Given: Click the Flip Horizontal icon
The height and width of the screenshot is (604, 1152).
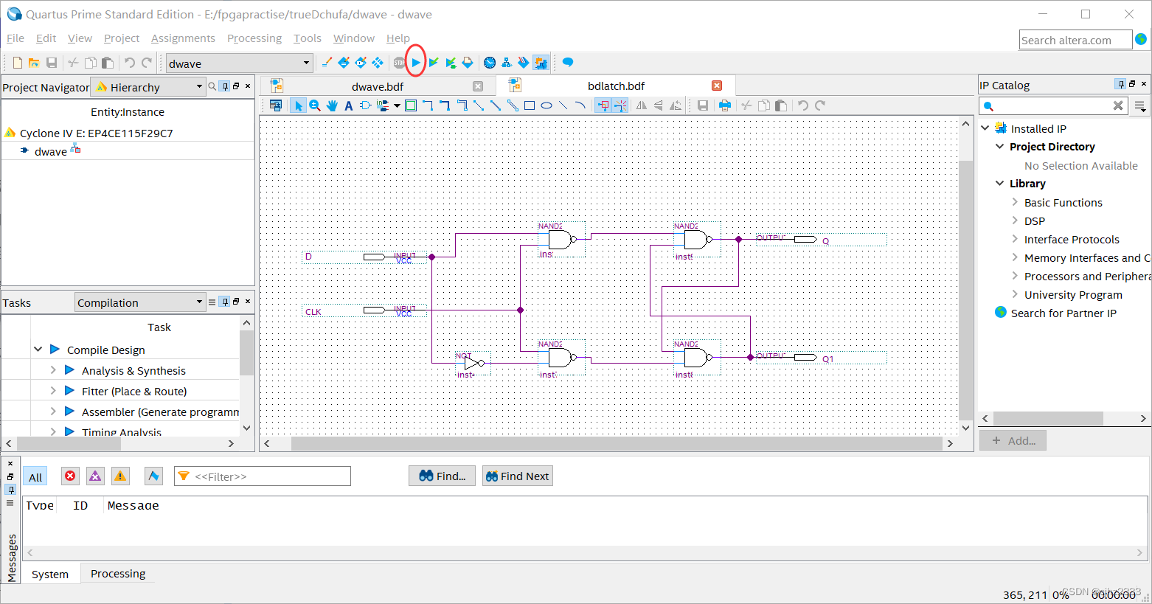Looking at the screenshot, I should click(642, 105).
